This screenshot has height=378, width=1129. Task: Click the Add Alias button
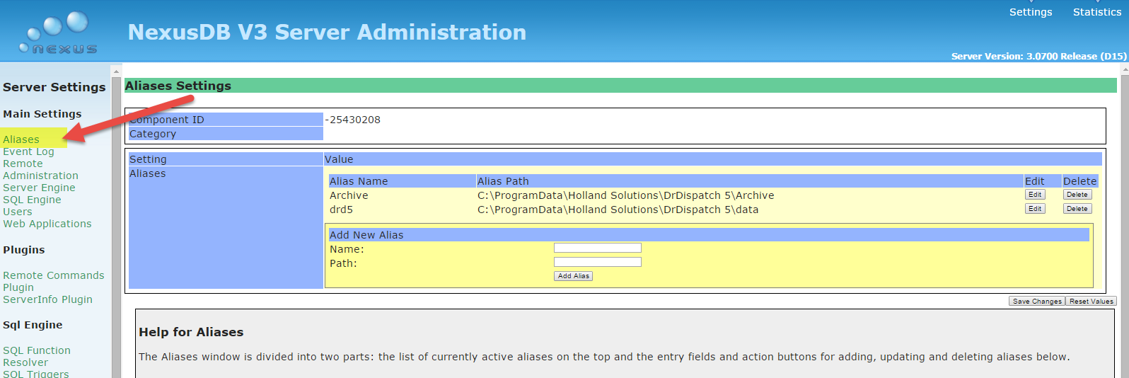[x=573, y=276]
